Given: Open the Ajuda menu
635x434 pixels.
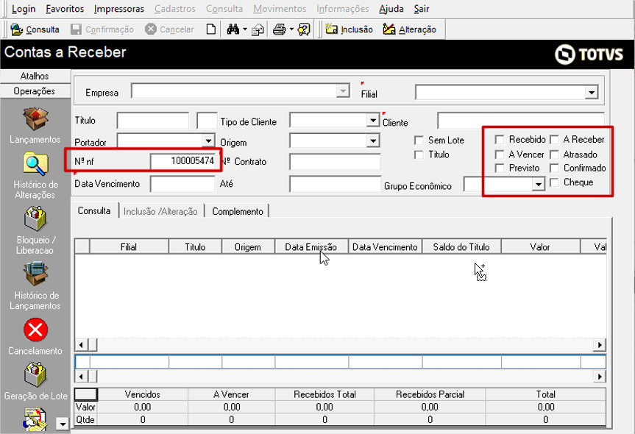Looking at the screenshot, I should (x=391, y=9).
